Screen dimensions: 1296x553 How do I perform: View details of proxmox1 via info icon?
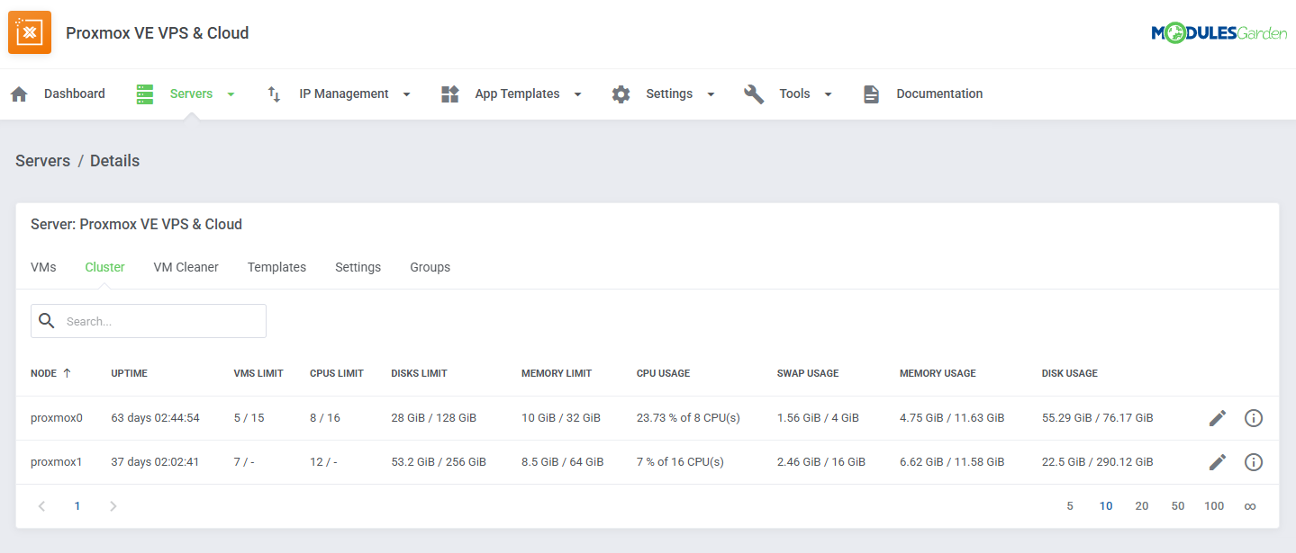coord(1253,461)
